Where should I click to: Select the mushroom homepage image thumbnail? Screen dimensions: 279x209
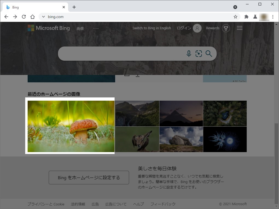click(x=71, y=126)
